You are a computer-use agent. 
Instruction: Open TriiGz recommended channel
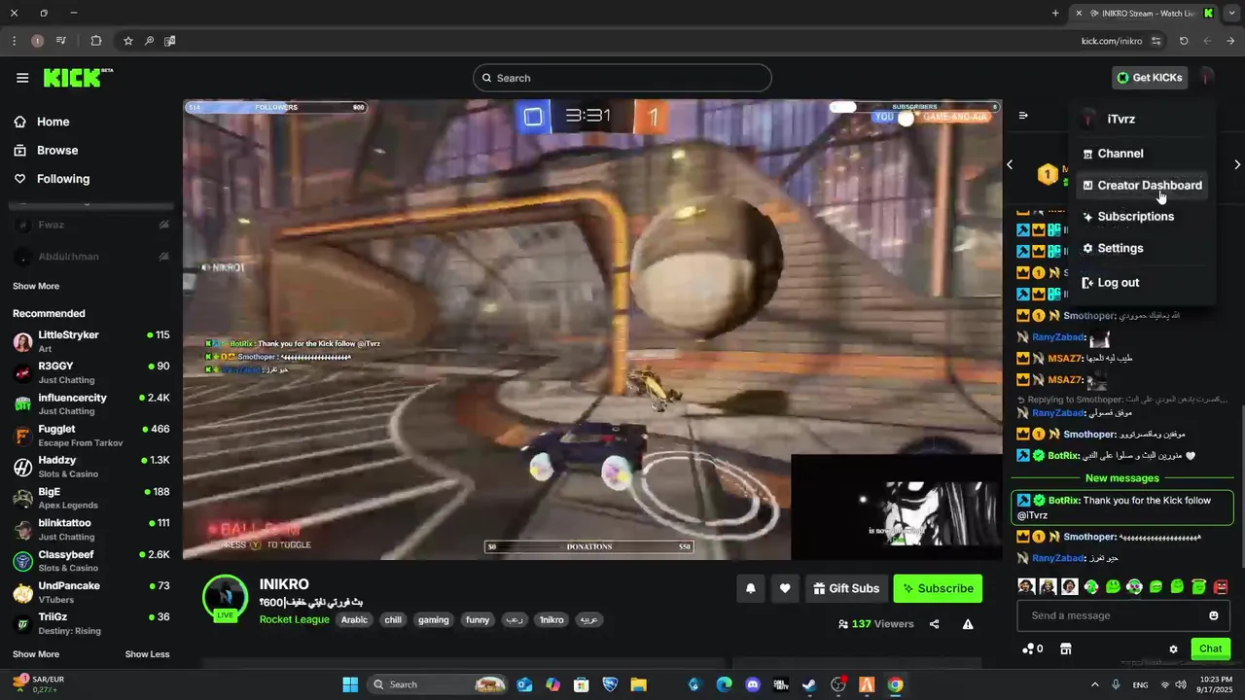coord(91,623)
